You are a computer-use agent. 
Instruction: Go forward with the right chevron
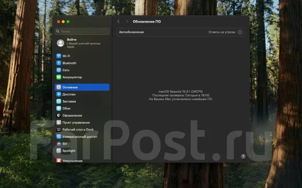pos(127,22)
